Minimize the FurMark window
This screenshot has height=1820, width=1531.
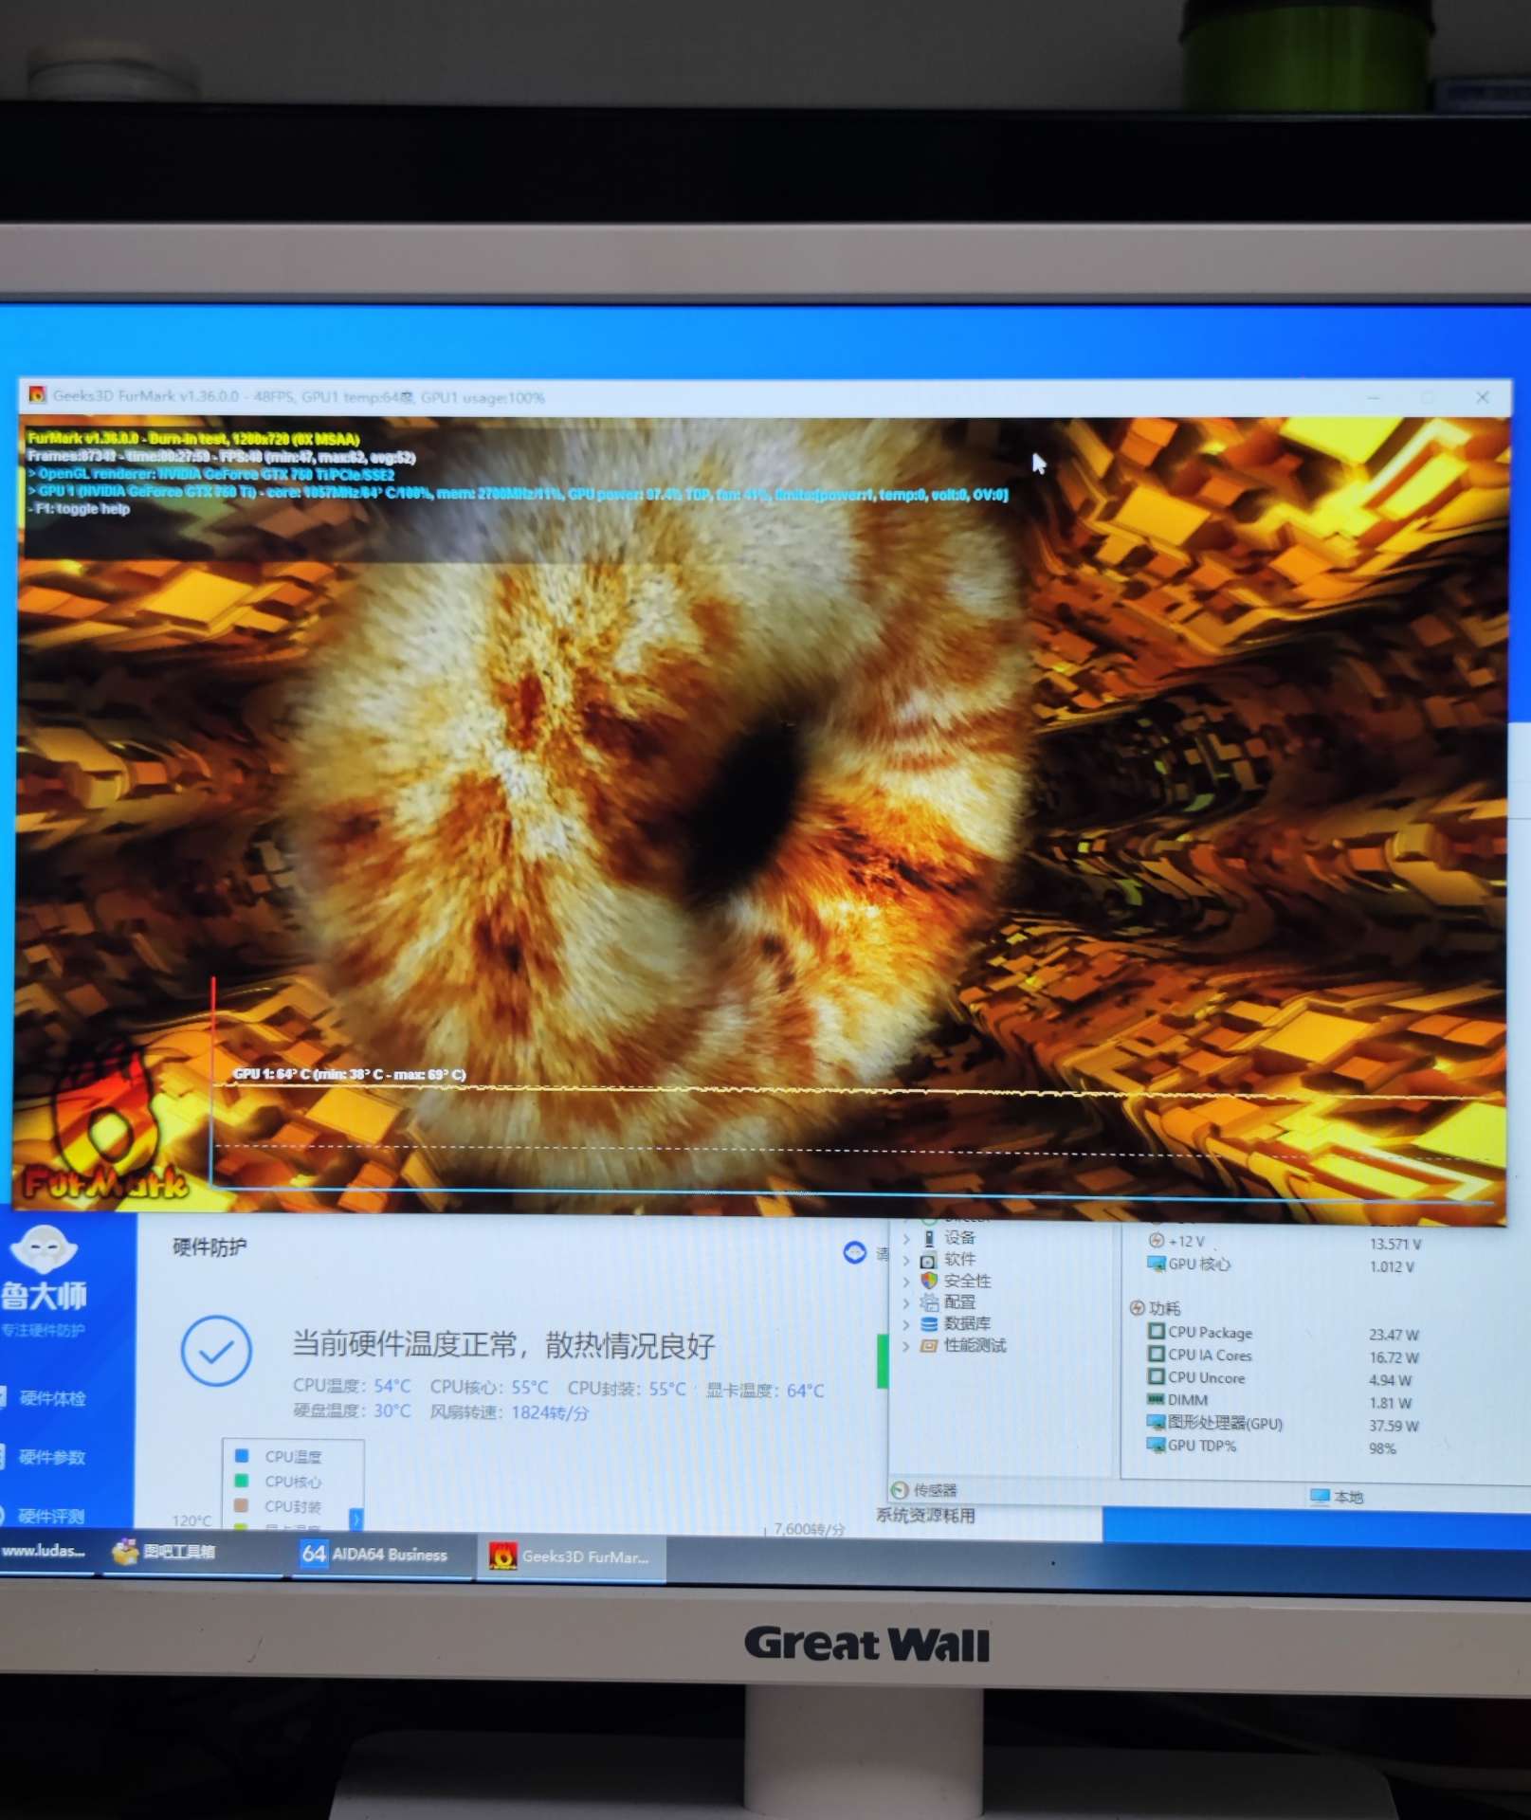(x=1373, y=397)
